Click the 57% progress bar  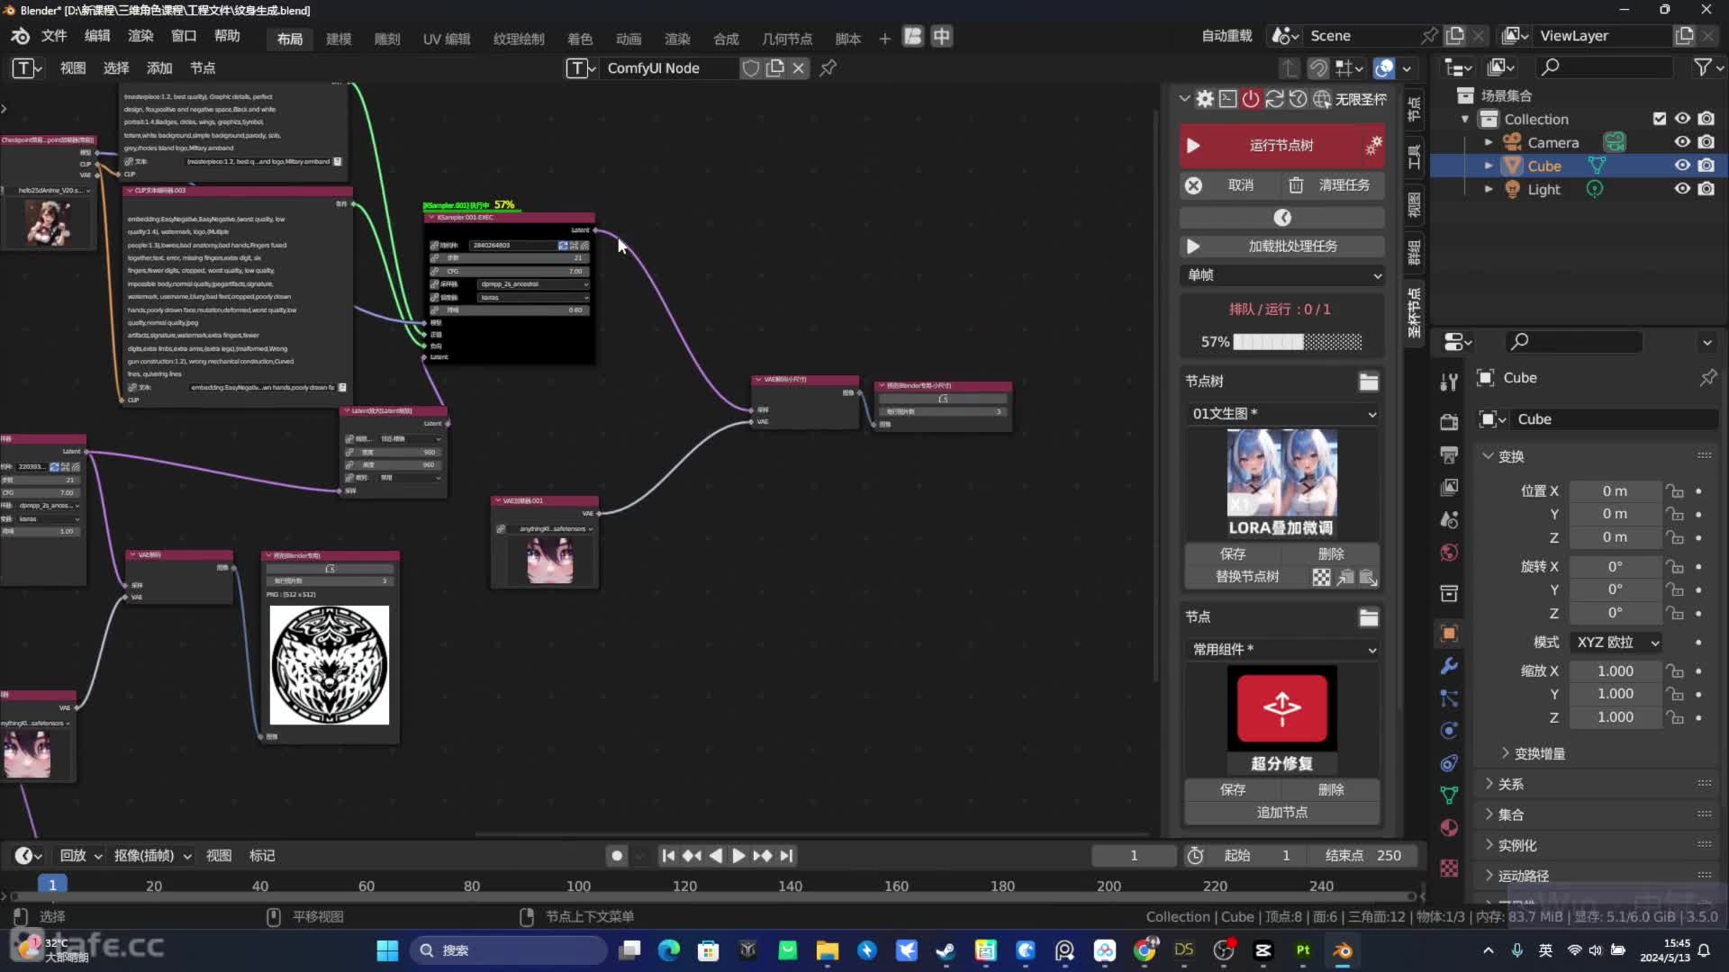[1298, 342]
